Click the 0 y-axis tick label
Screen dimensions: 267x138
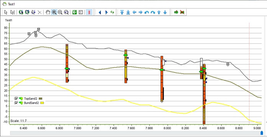pyautogui.click(x=7, y=111)
